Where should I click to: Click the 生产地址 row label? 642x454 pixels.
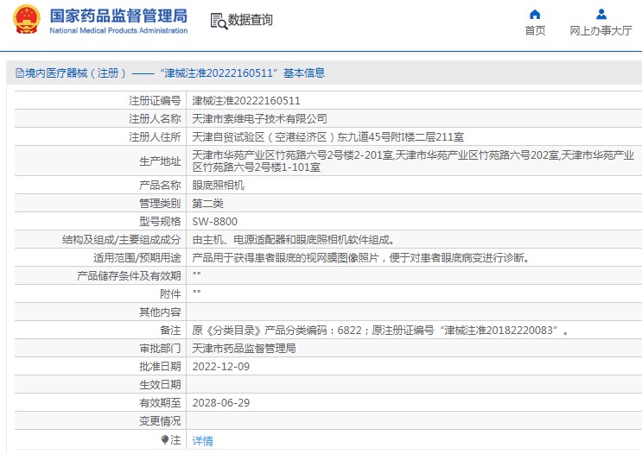(x=160, y=161)
